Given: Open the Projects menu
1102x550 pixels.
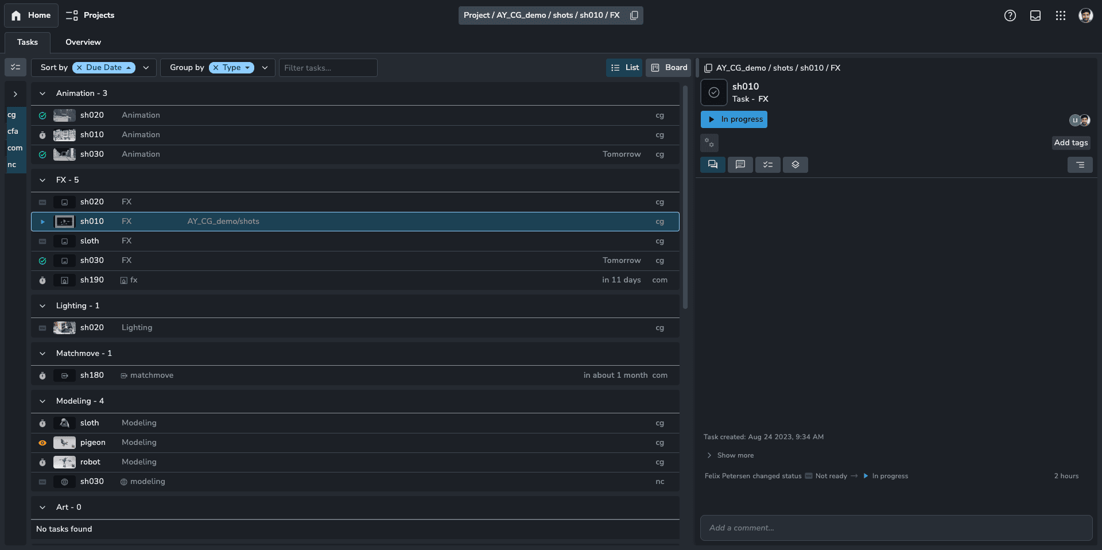Looking at the screenshot, I should (90, 16).
